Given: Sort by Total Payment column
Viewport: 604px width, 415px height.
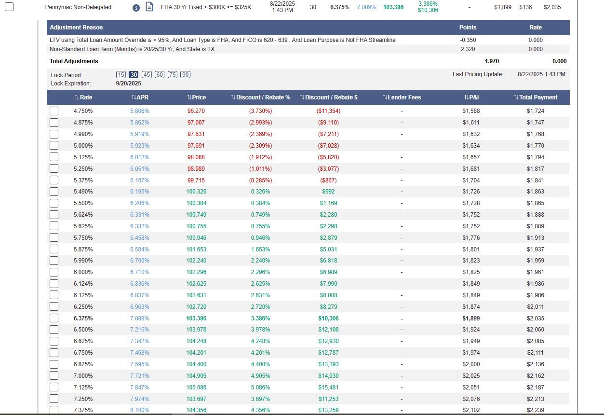Looking at the screenshot, I should [536, 97].
